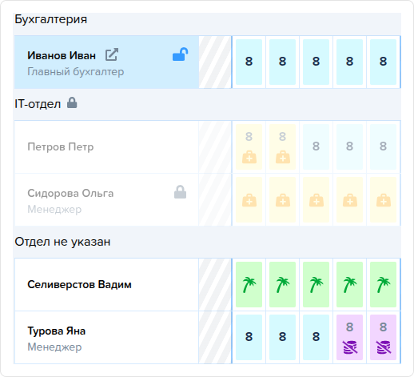Viewport: 414px width, 377px height.
Task: Click the grey lock icon for Сидорова Ольга
Action: tap(180, 192)
